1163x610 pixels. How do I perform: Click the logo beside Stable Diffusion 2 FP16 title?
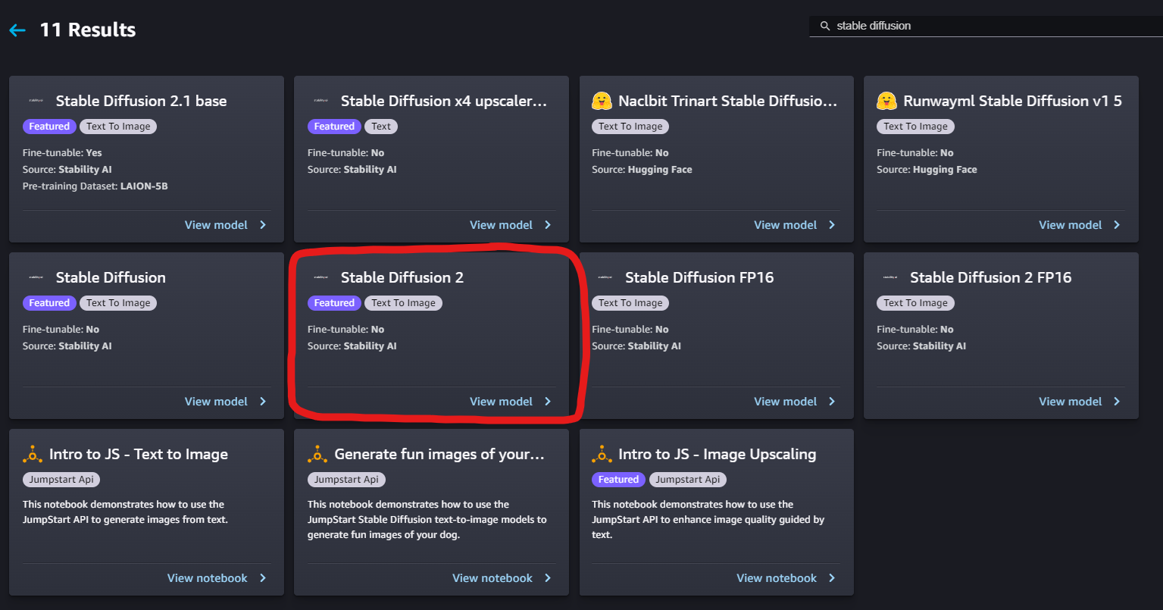click(889, 277)
